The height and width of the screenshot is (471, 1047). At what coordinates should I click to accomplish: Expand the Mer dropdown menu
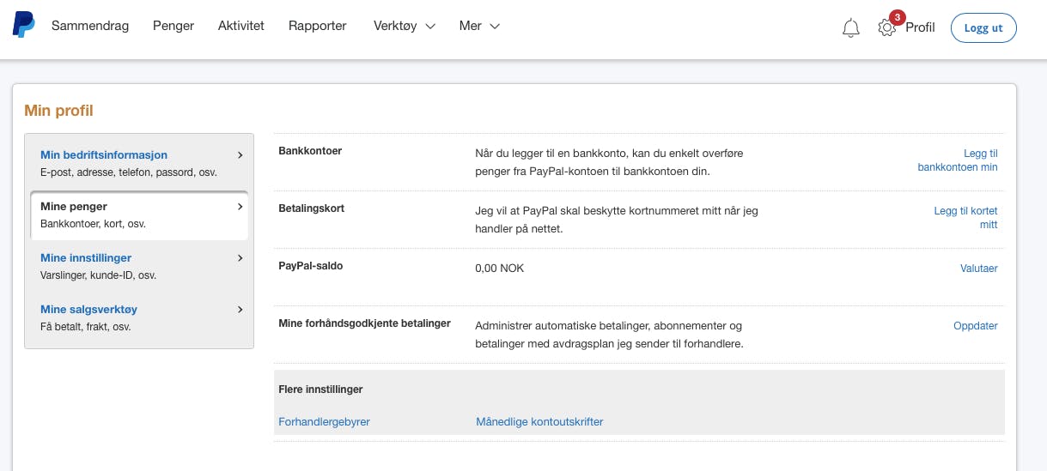[479, 26]
